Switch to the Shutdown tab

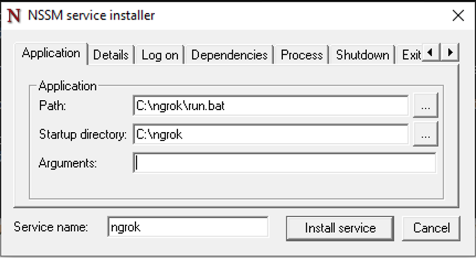pos(362,55)
